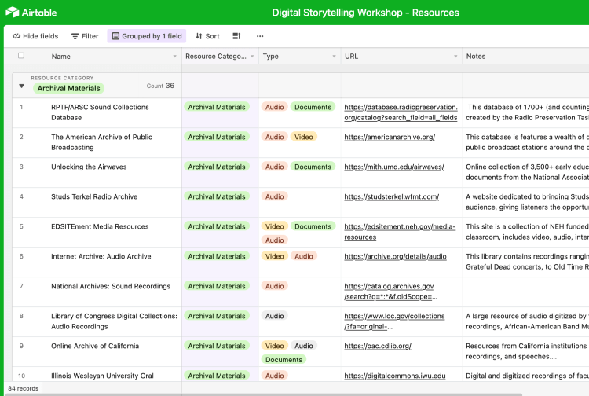The width and height of the screenshot is (589, 396).
Task: Open the Type column dropdown arrow
Action: click(332, 57)
